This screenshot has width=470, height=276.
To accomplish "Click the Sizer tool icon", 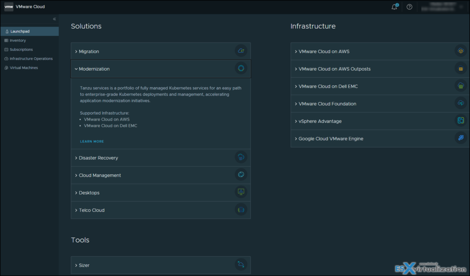I will [241, 264].
